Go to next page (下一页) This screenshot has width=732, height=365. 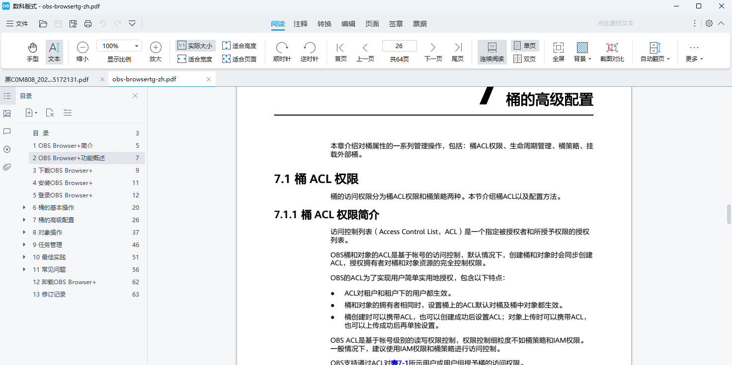[x=433, y=52]
